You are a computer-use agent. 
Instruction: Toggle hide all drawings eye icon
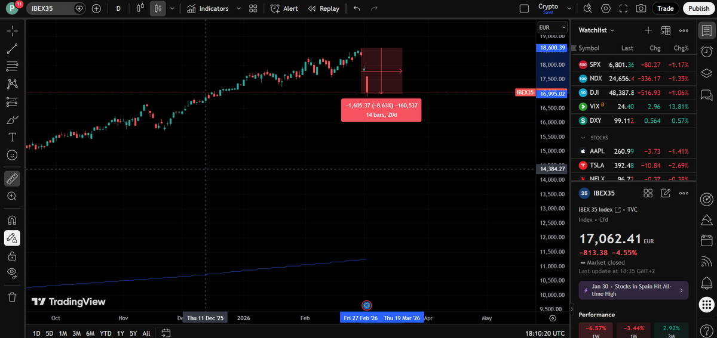click(x=12, y=272)
